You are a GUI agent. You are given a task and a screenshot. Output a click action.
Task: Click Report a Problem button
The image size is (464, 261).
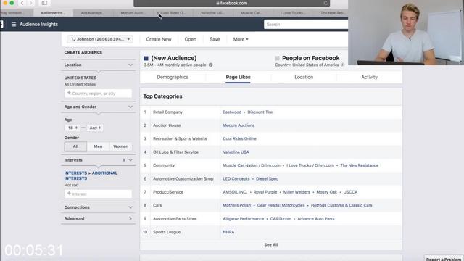pos(444,259)
